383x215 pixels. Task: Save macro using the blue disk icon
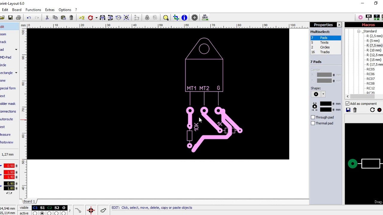pyautogui.click(x=348, y=110)
